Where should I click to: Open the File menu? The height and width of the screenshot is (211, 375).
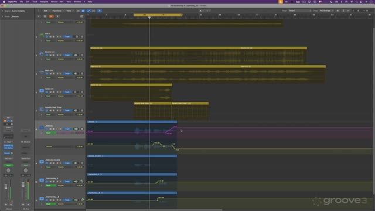pos(21,2)
